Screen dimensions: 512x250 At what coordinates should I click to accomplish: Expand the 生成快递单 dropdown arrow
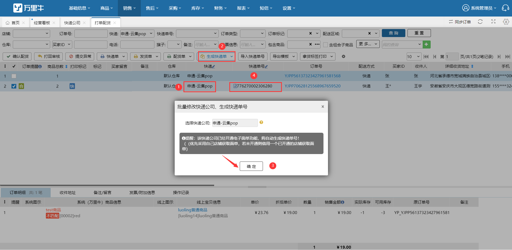click(x=231, y=57)
